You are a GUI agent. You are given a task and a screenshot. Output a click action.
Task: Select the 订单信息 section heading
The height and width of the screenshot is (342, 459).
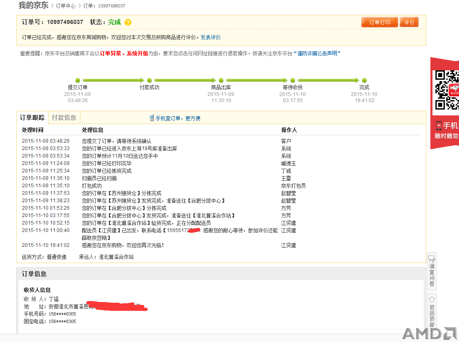(x=34, y=274)
